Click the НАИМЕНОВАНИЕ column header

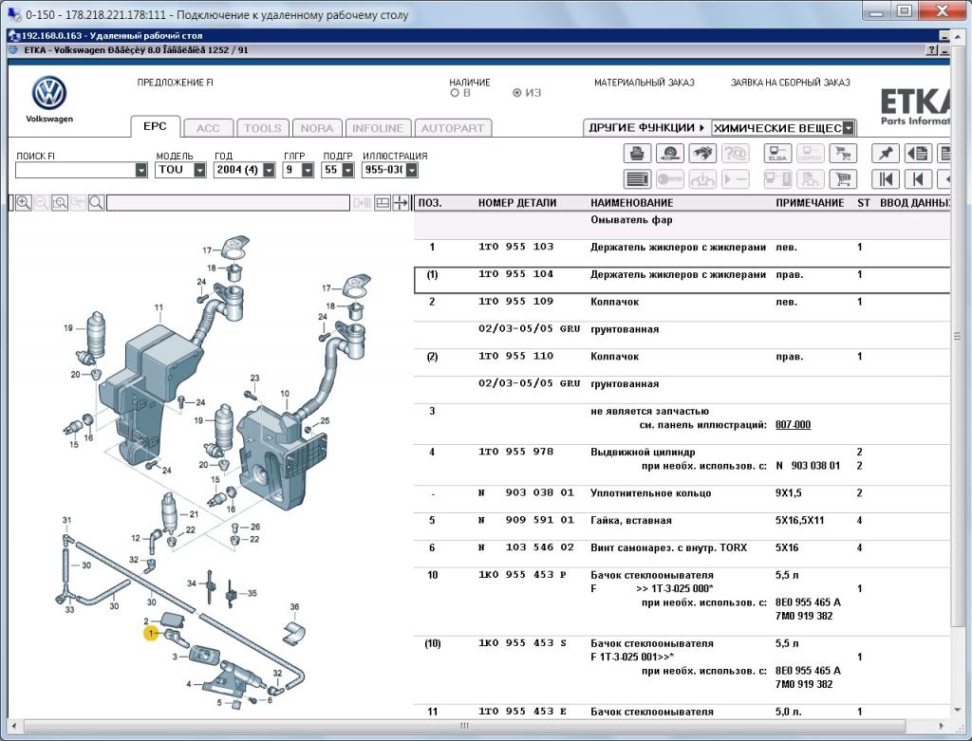pos(631,203)
